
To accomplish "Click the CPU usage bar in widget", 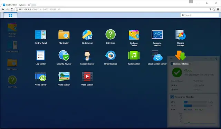I will 195,102.
